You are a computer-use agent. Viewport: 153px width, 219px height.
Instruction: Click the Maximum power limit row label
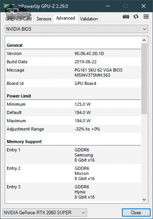[16, 121]
